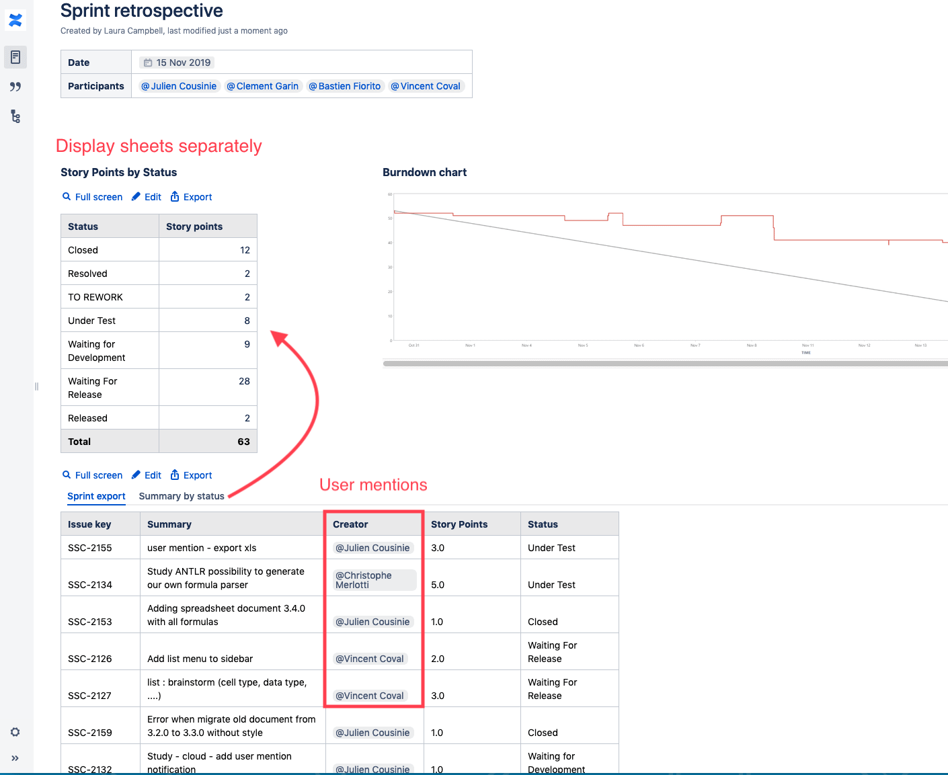Viewport: 948px width, 775px height.
Task: Click Full screen above Story Points table
Action: [92, 197]
